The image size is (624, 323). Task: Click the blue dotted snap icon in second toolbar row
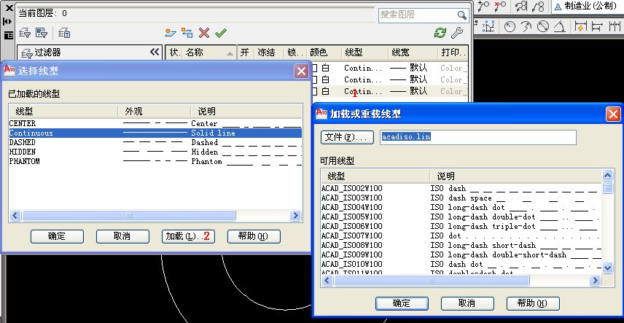coord(488,27)
